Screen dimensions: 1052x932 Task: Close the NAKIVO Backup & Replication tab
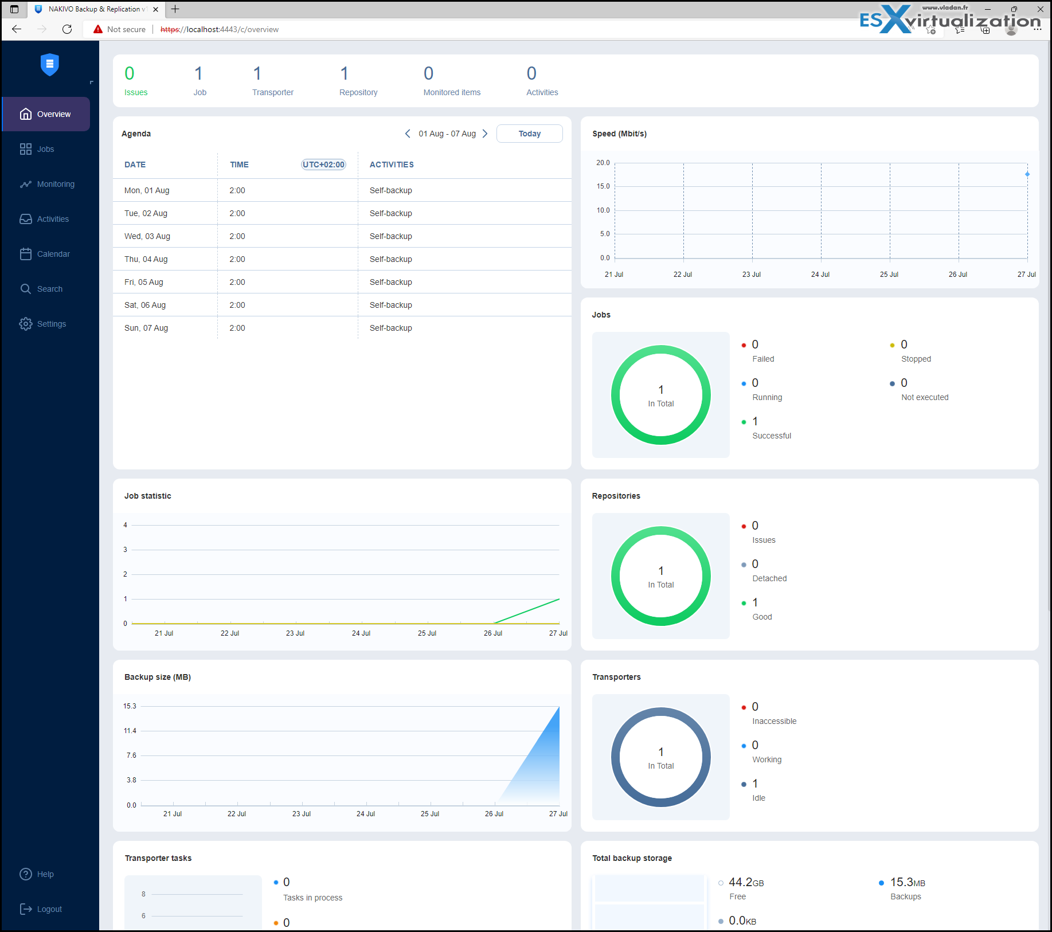156,9
